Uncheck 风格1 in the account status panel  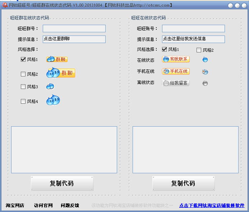[x=164, y=49]
